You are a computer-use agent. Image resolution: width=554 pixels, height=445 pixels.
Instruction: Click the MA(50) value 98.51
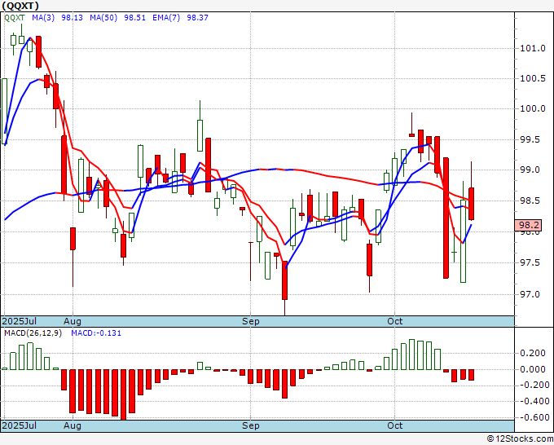[x=134, y=18]
